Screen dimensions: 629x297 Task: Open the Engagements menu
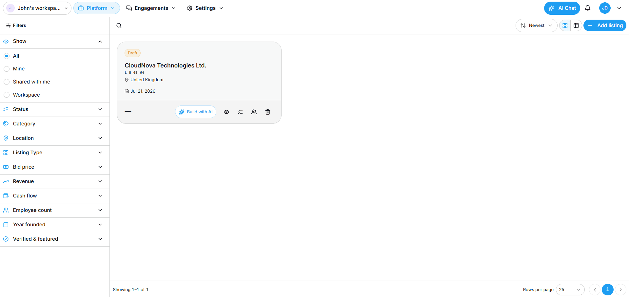(x=151, y=8)
